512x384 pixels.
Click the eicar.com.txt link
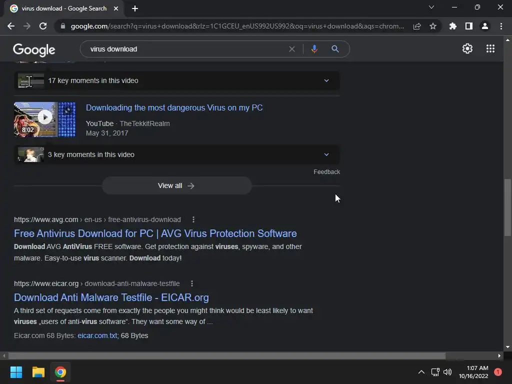tap(97, 335)
